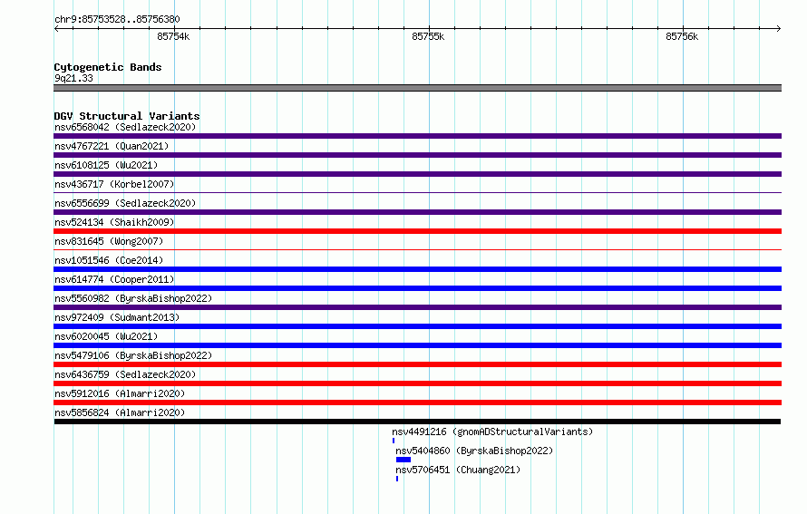Click the blue bar under nsv972409
The height and width of the screenshot is (514, 807).
pyautogui.click(x=417, y=326)
